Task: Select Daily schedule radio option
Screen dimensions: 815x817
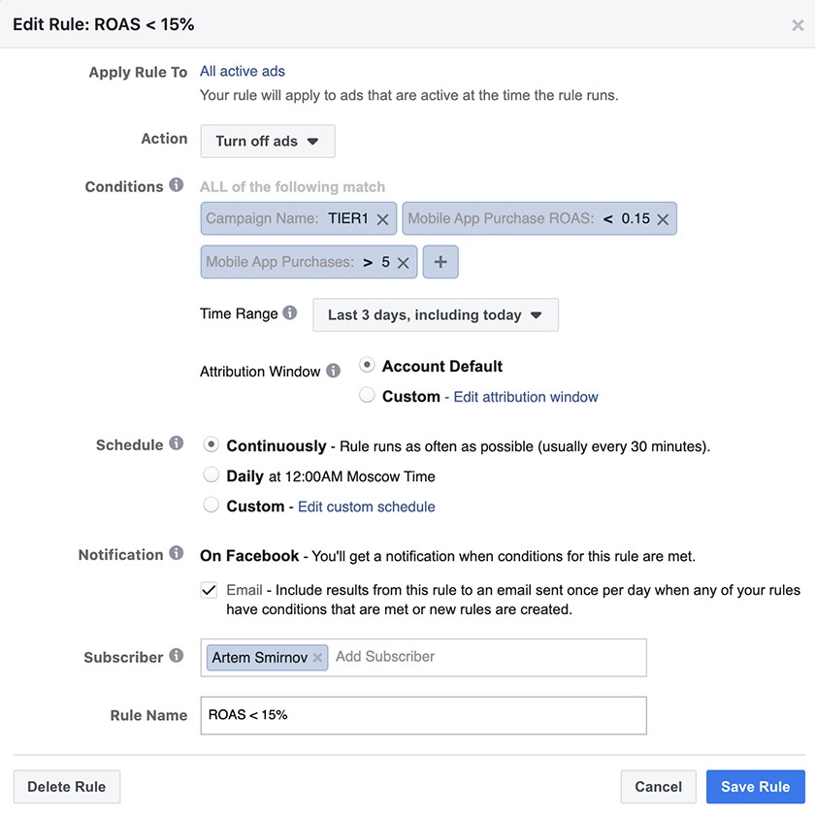Action: pyautogui.click(x=211, y=475)
